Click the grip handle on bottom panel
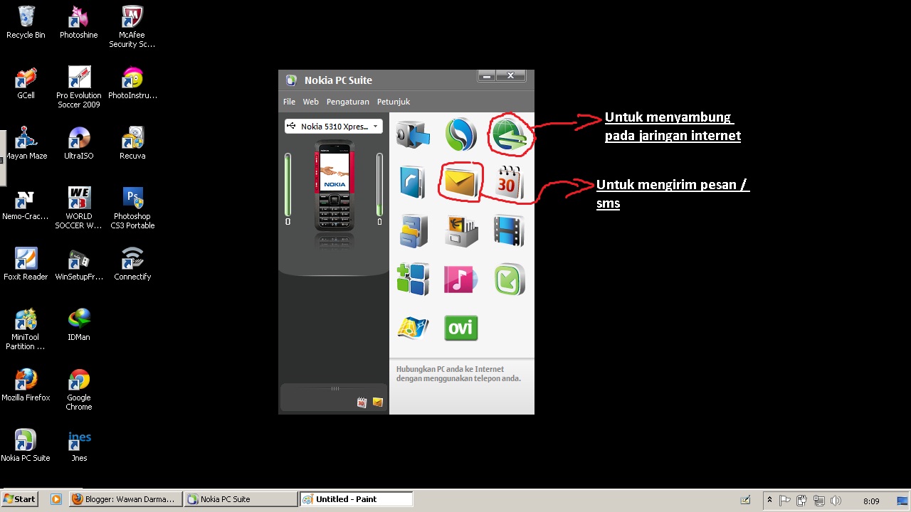This screenshot has height=512, width=911. point(335,388)
